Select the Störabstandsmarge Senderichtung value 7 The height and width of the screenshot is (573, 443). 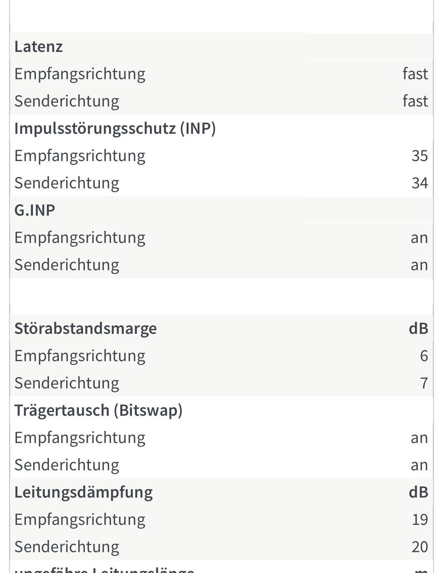pyautogui.click(x=424, y=383)
